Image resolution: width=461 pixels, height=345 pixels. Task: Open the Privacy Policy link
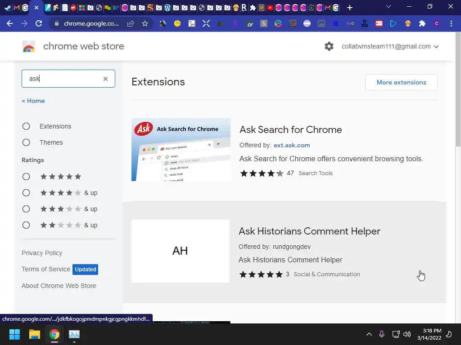pyautogui.click(x=42, y=253)
